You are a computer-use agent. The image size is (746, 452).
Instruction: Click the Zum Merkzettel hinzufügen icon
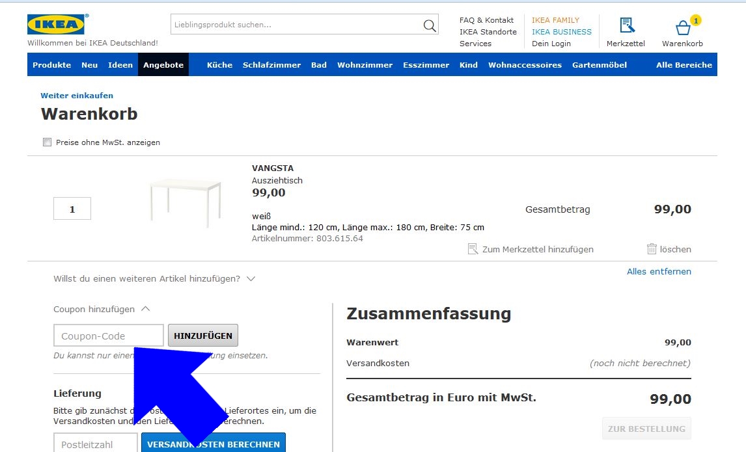tap(473, 249)
